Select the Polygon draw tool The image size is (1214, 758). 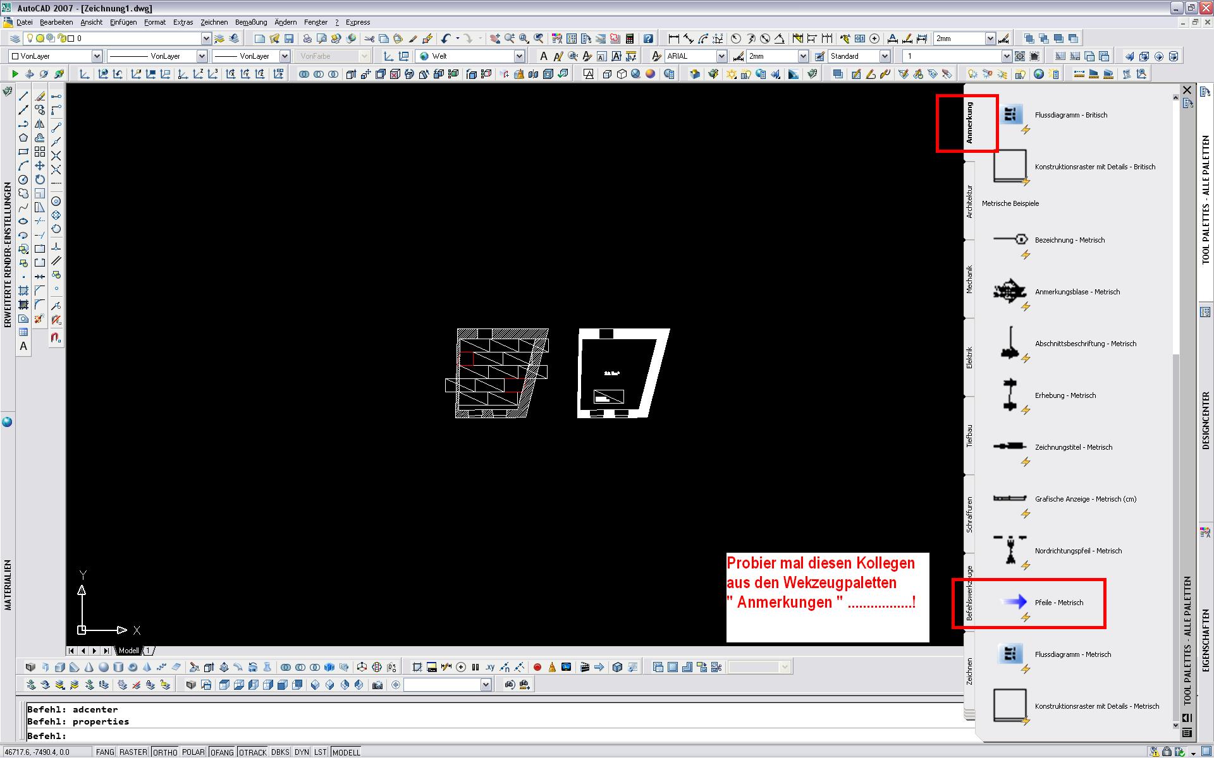point(23,138)
